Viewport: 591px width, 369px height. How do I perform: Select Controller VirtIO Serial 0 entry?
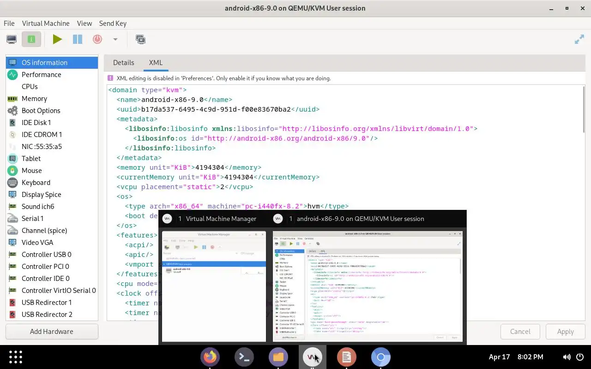(x=52, y=290)
